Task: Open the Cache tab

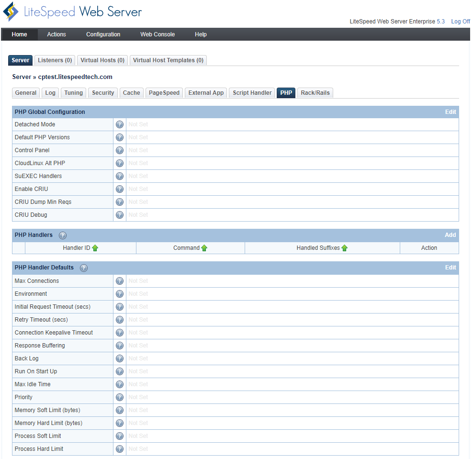Action: 132,93
